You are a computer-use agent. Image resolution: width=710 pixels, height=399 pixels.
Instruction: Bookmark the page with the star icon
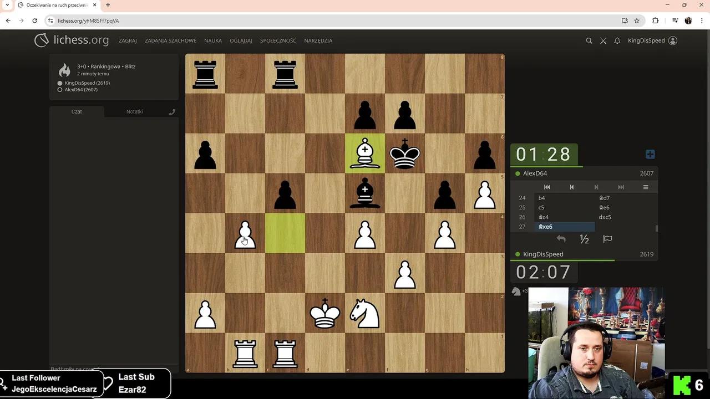point(637,21)
